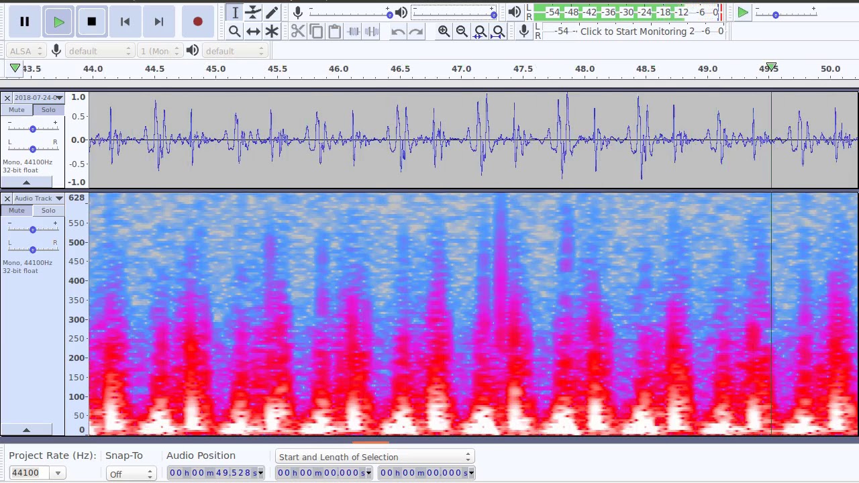The image size is (859, 483).
Task: Click the Play-at-Speed green arrow
Action: (743, 12)
